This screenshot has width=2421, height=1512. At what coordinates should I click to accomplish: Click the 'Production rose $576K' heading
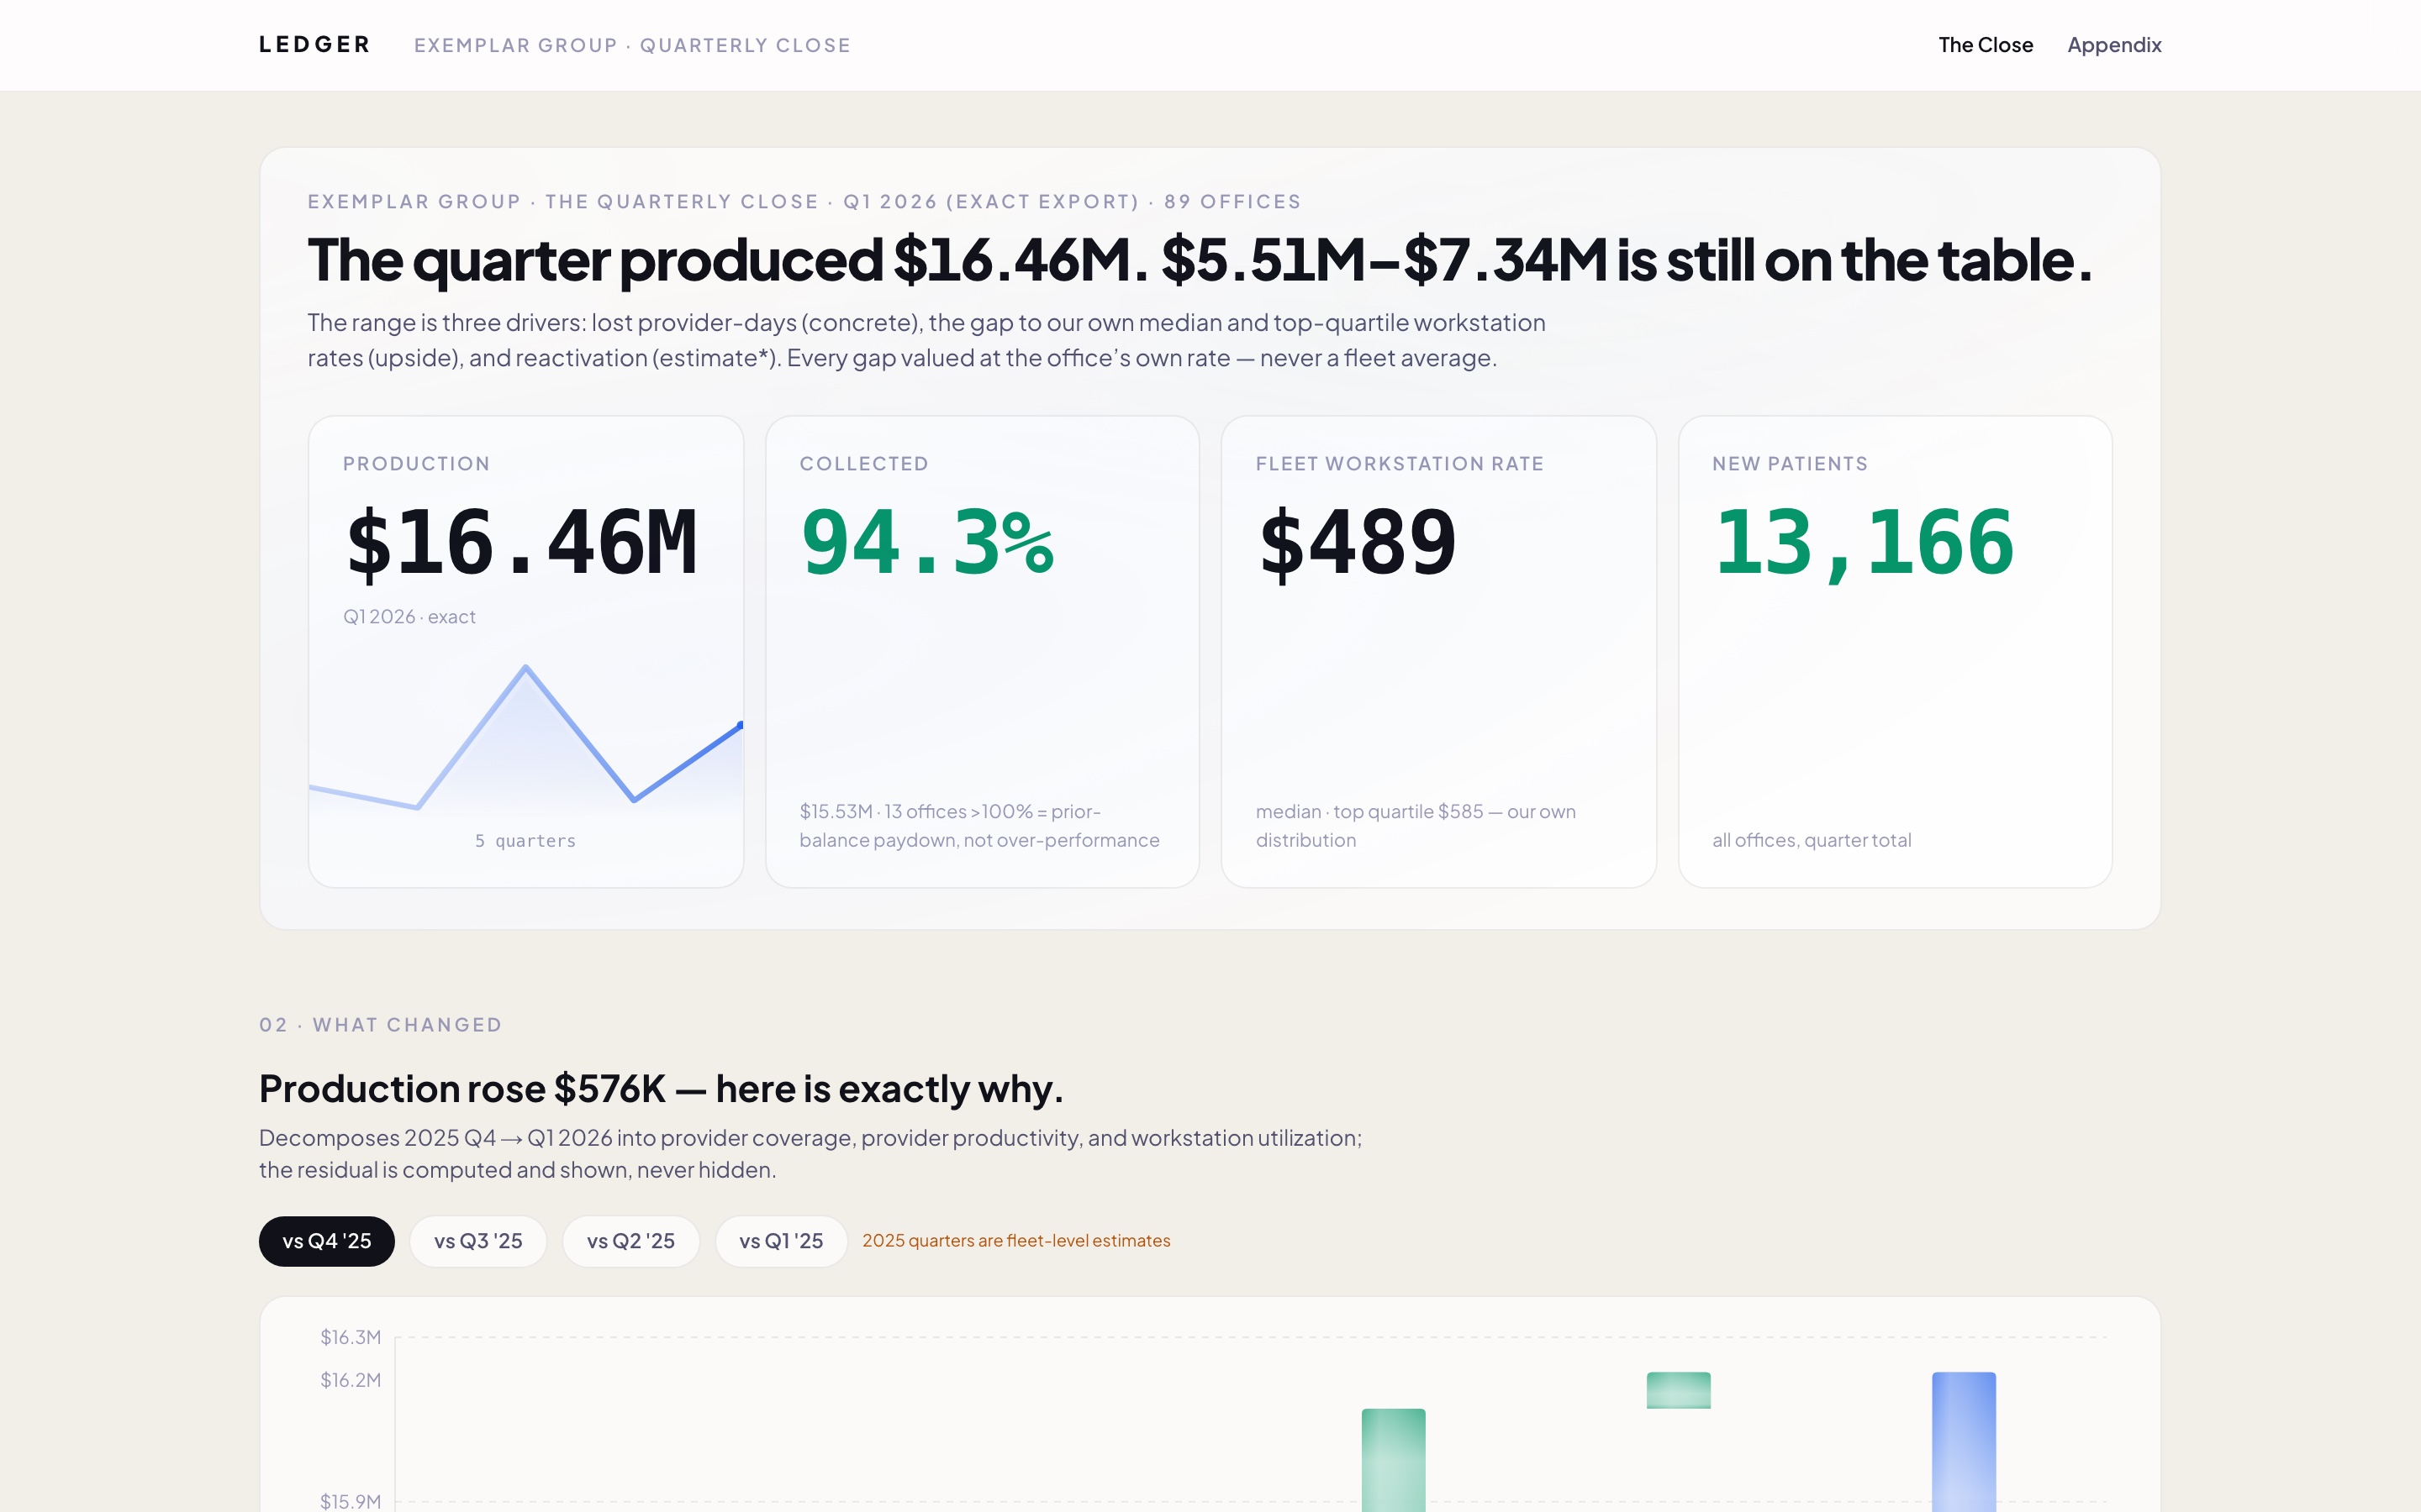point(662,1088)
